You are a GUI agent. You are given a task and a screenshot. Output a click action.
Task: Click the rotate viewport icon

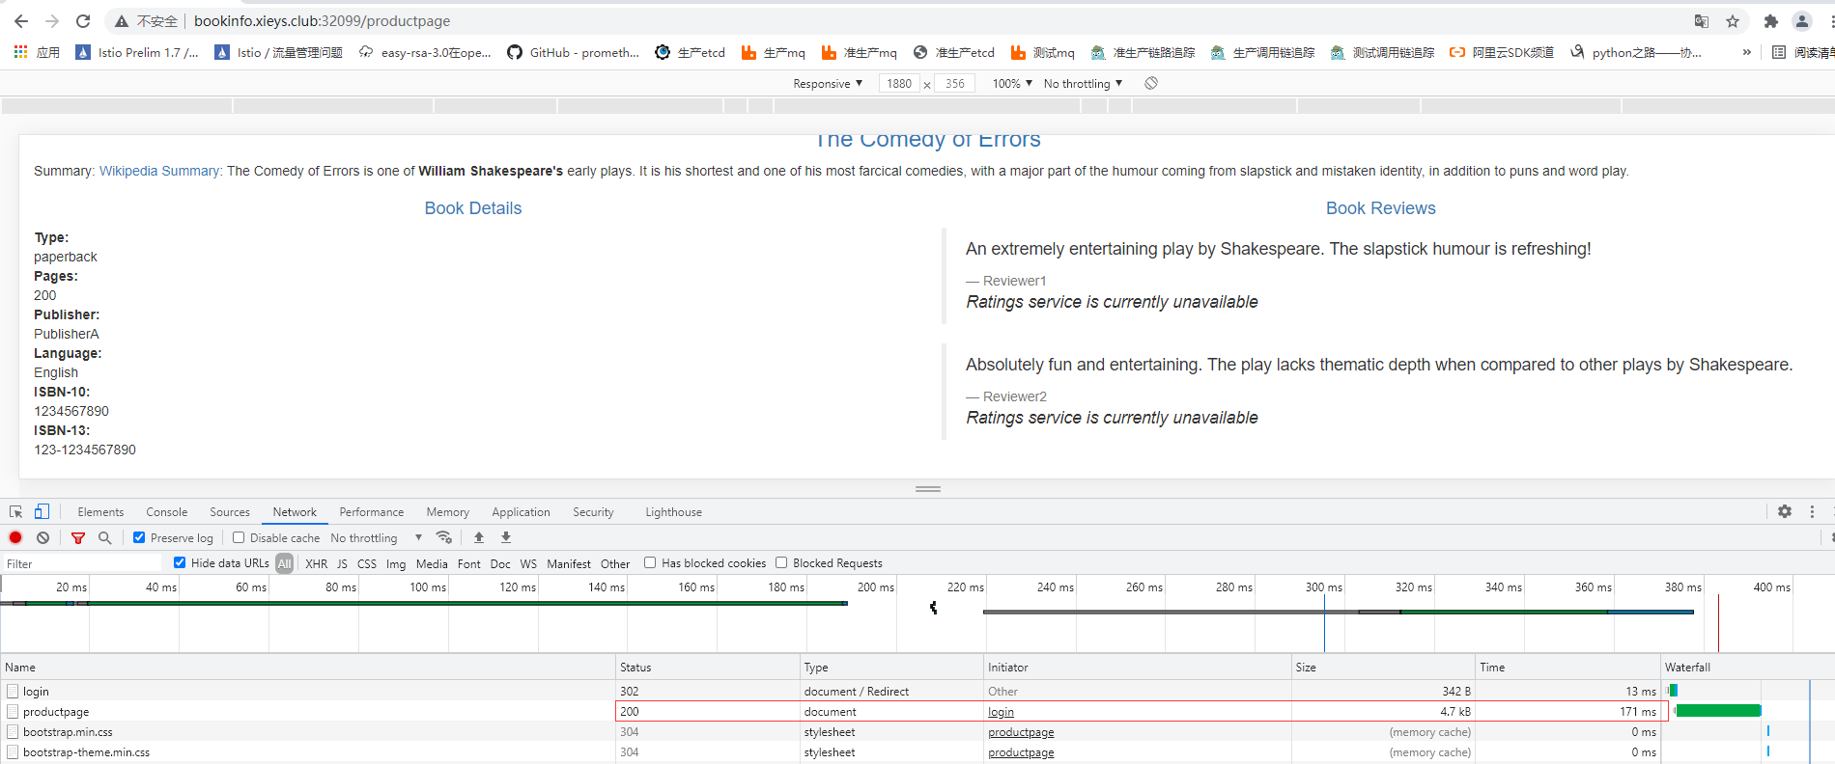[x=1151, y=84]
